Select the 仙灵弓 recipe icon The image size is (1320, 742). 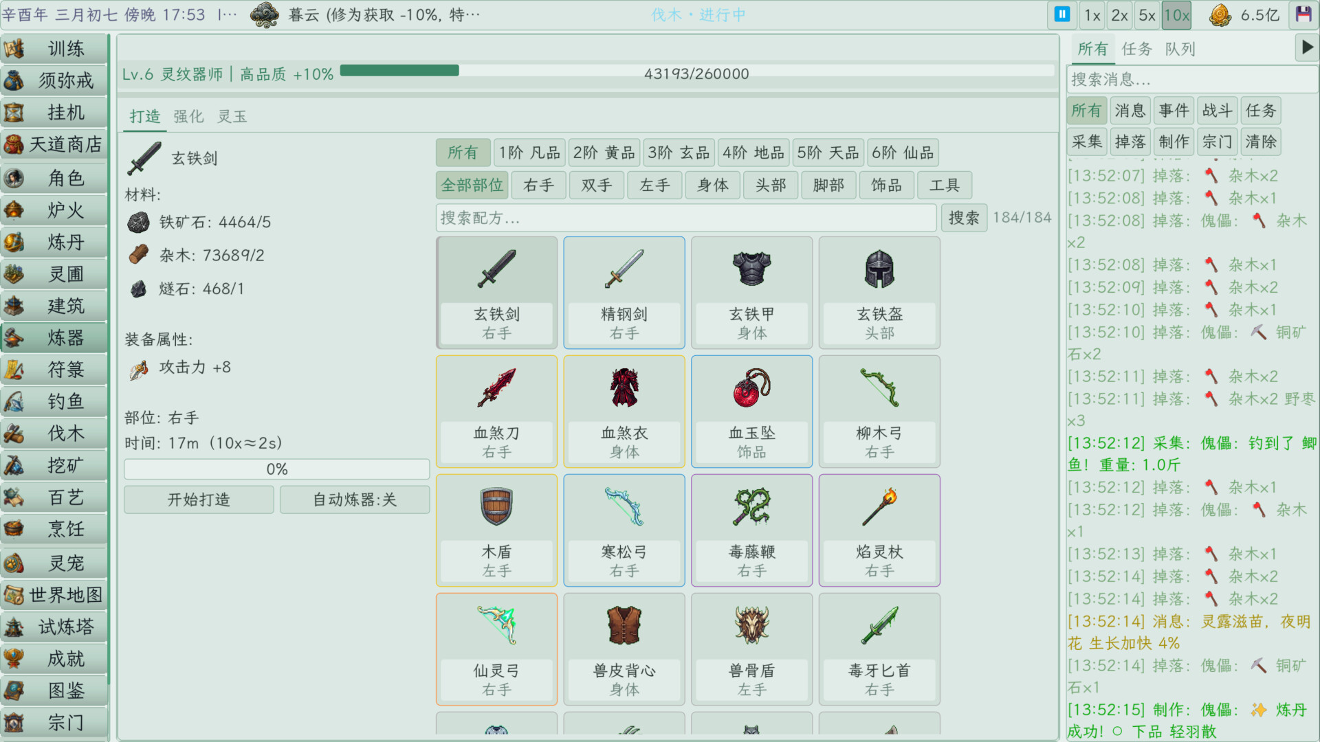(x=497, y=626)
